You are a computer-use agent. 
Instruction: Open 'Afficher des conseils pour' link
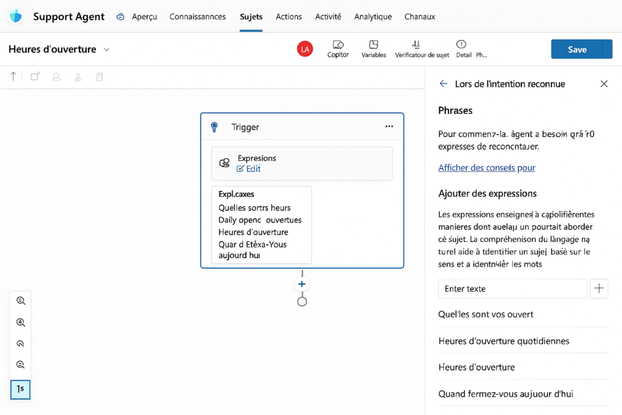pyautogui.click(x=487, y=168)
